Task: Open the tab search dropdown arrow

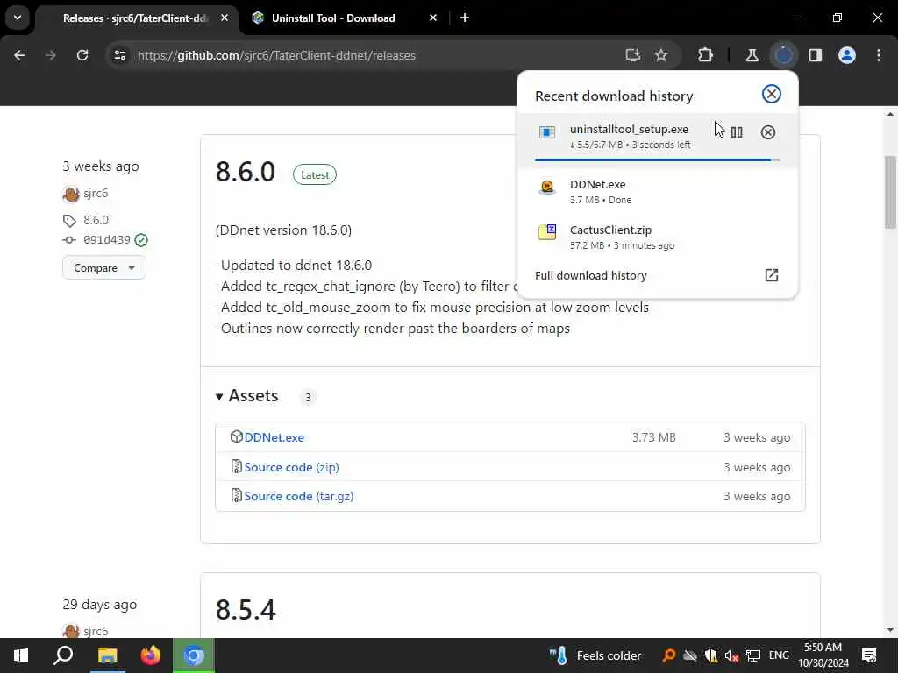Action: click(18, 18)
